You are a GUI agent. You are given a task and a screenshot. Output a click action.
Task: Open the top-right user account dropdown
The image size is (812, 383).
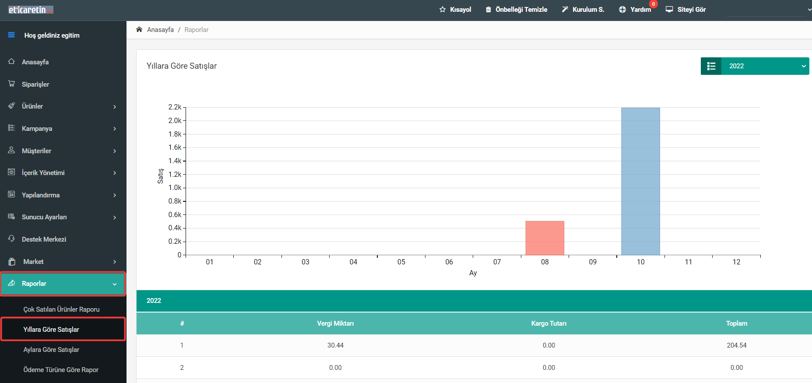768,10
